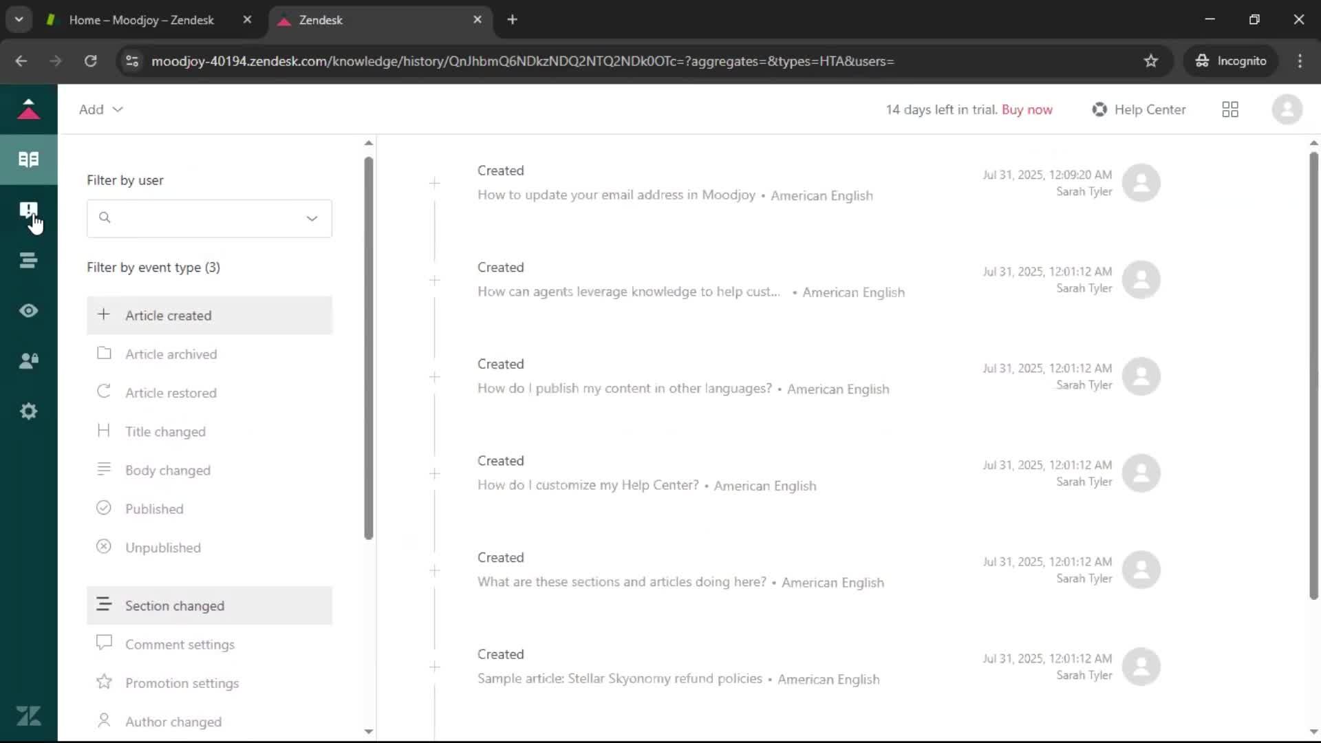Screen dimensions: 1321x743
Task: Toggle the 'Unpublished' event filter
Action: pyautogui.click(x=209, y=548)
